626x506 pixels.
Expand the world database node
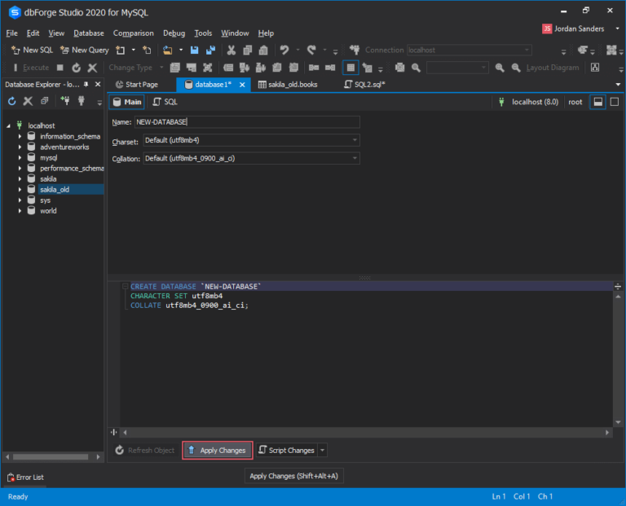coord(20,211)
